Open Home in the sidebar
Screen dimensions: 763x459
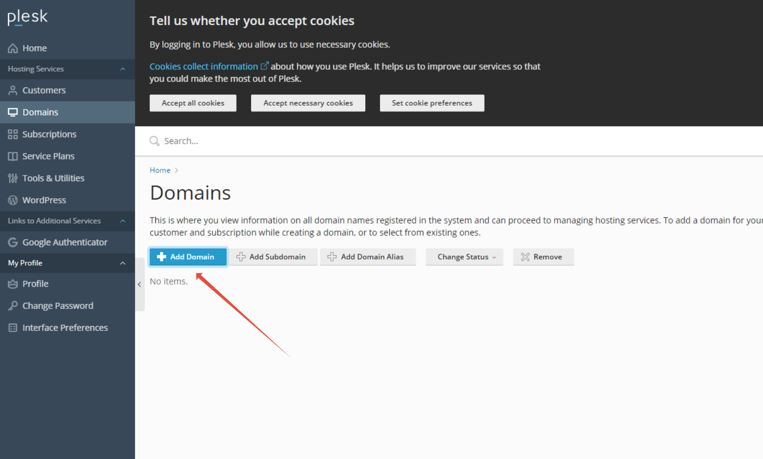tap(67, 48)
